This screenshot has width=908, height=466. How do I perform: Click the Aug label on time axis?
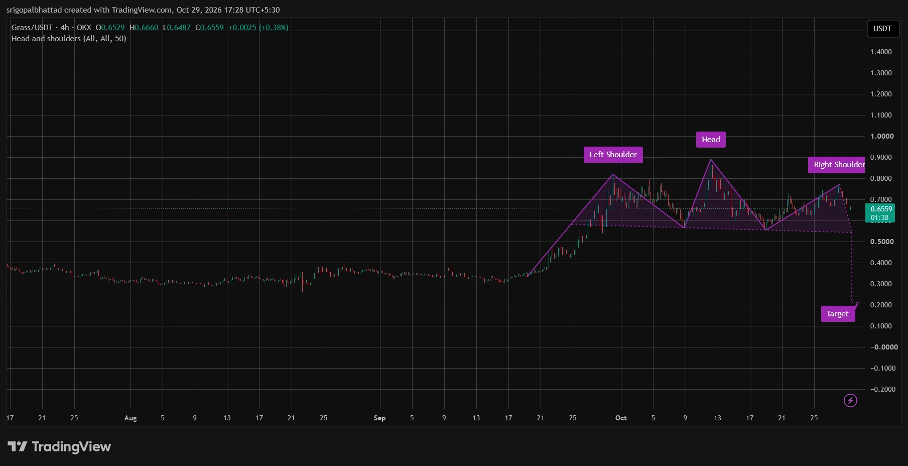click(131, 418)
